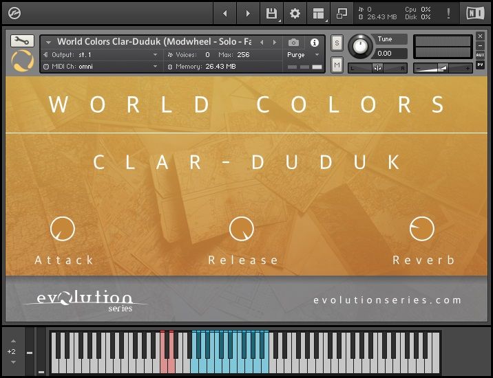This screenshot has width=493, height=378.
Task: Click the Evolution Series instrument logo icon
Action: click(22, 60)
